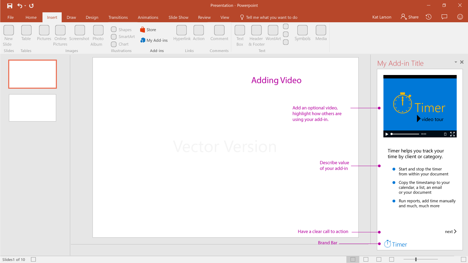Take a Screenshot from the ribbon

(x=79, y=33)
